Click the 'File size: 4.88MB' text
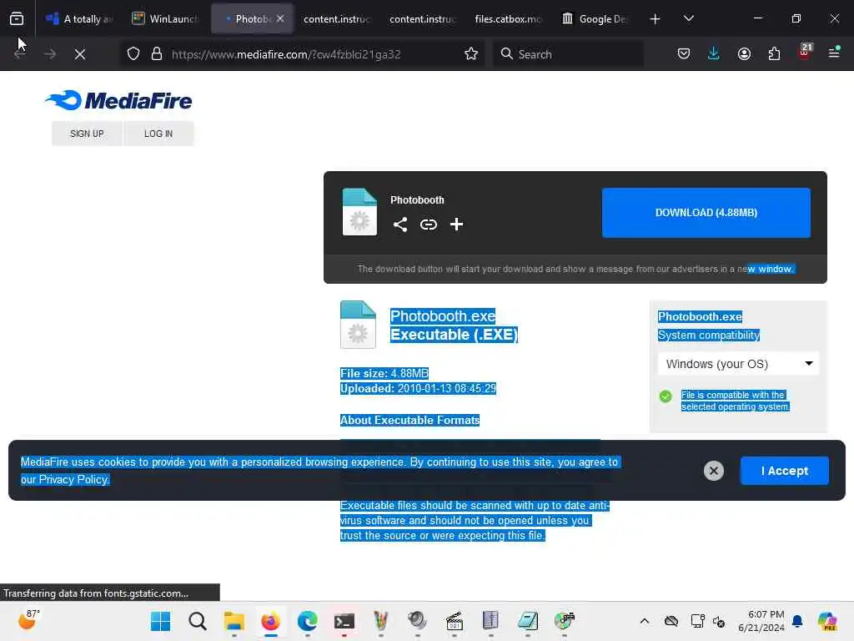The height and width of the screenshot is (641, 854). click(x=384, y=373)
